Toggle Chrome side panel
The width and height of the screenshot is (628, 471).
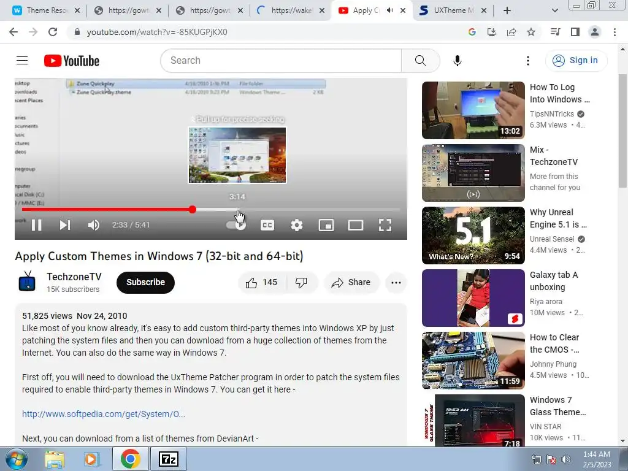(x=575, y=32)
